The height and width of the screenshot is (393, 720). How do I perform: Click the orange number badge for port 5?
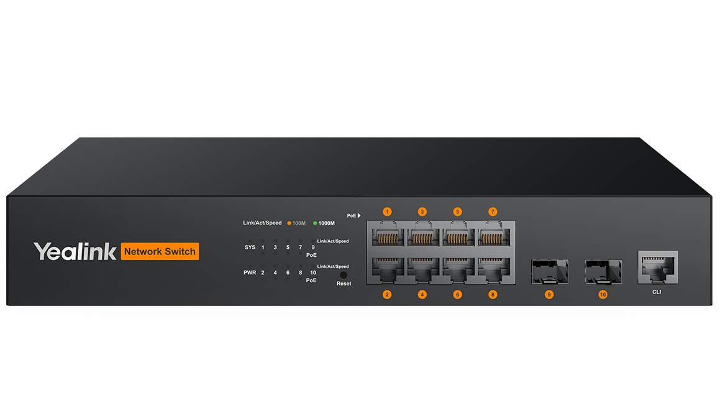click(457, 211)
